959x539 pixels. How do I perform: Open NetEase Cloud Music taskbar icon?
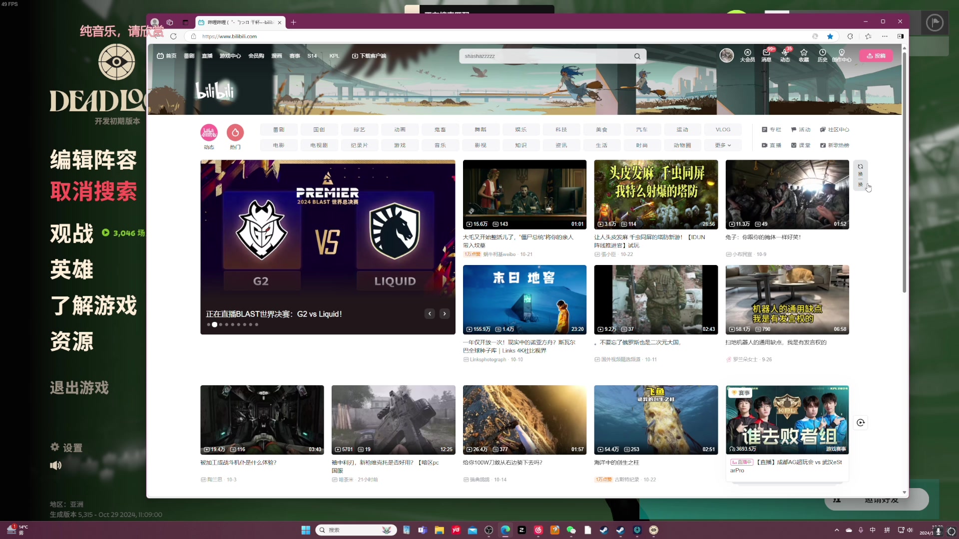pyautogui.click(x=538, y=530)
